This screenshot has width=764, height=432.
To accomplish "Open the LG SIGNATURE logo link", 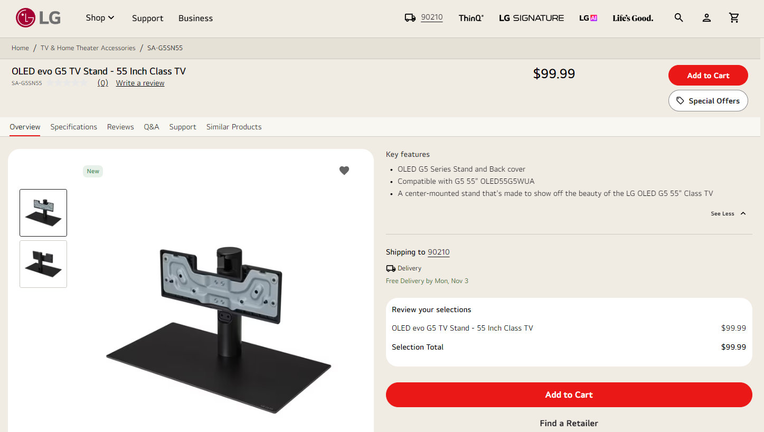I will point(531,18).
